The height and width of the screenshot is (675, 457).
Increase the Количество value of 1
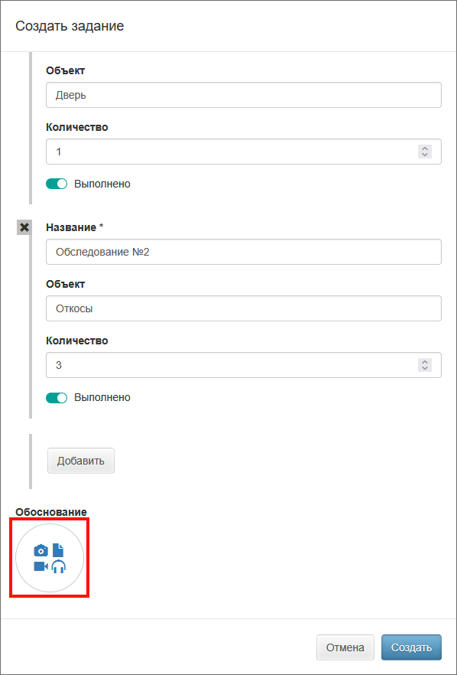(x=425, y=148)
